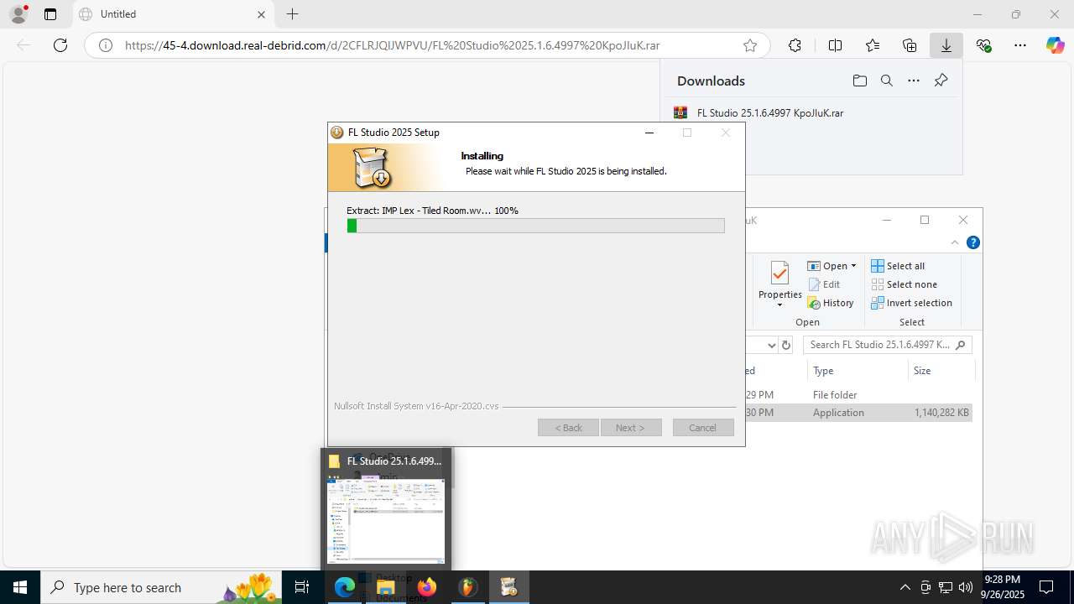Select the Untitled browser tab
Screen dimensions: 1074x604
coord(172,14)
